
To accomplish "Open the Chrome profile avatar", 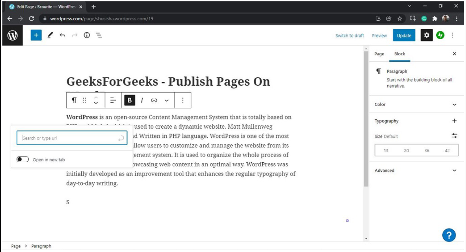I will click(x=446, y=19).
